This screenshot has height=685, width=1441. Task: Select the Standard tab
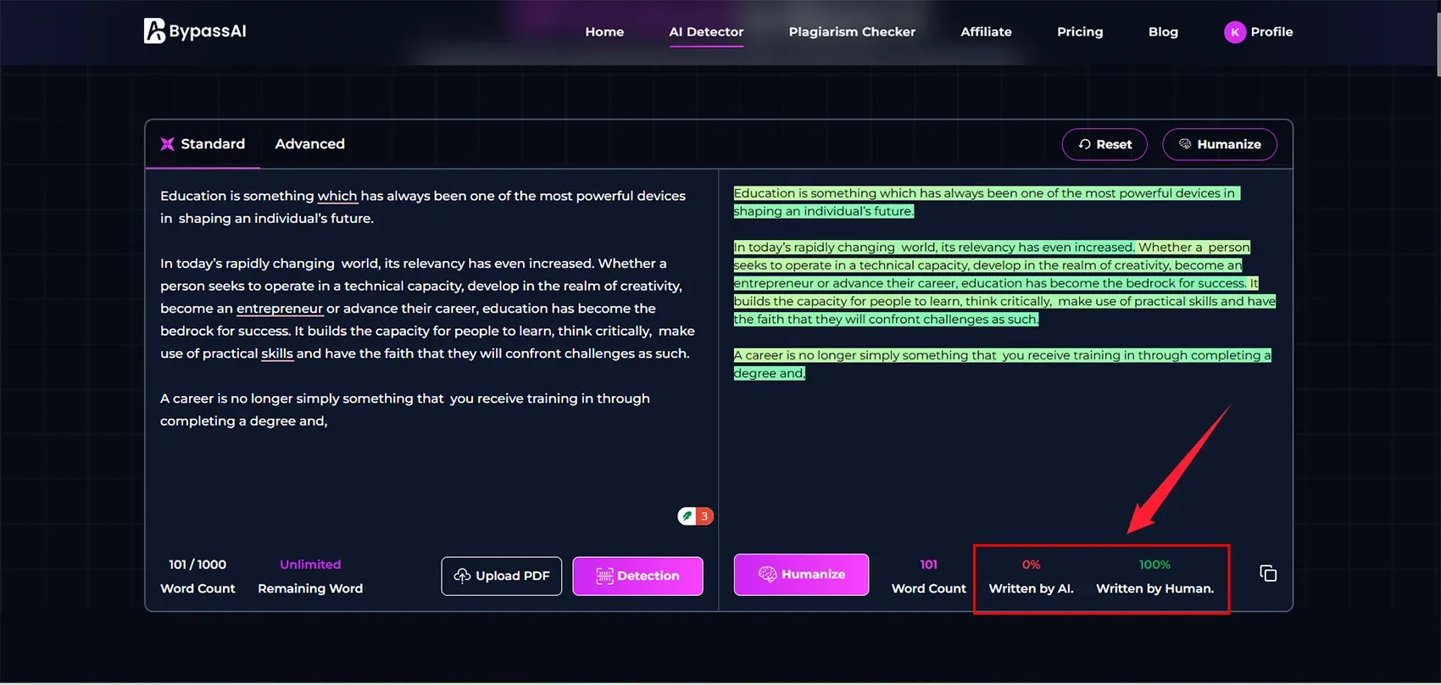pyautogui.click(x=212, y=144)
